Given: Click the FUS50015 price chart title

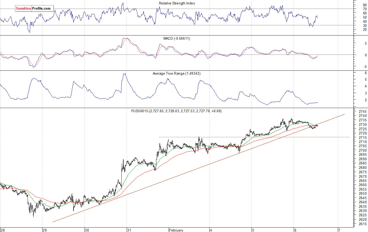Looking at the screenshot, I should point(176,111).
